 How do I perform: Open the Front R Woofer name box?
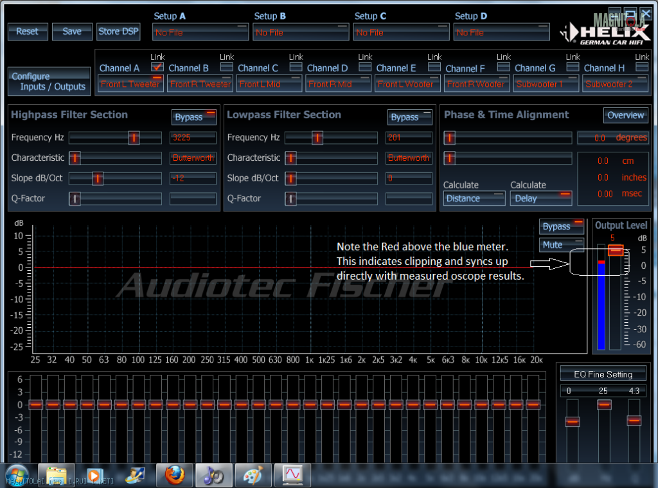(477, 84)
